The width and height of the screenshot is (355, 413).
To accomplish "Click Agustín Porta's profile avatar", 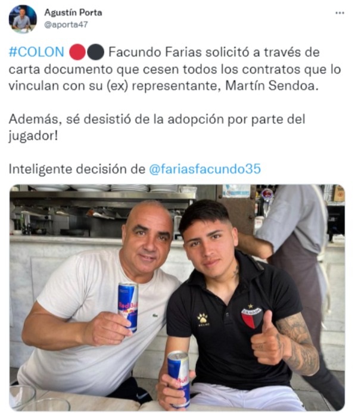I will coord(23,18).
